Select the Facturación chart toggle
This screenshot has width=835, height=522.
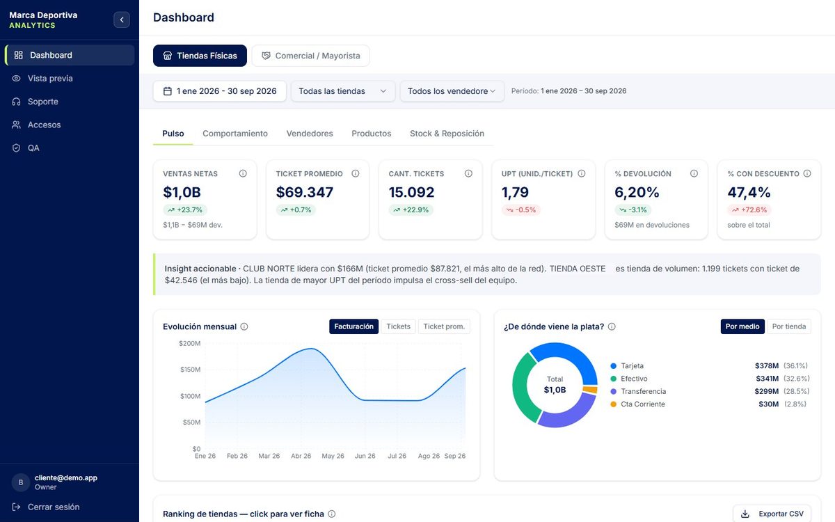coord(354,326)
